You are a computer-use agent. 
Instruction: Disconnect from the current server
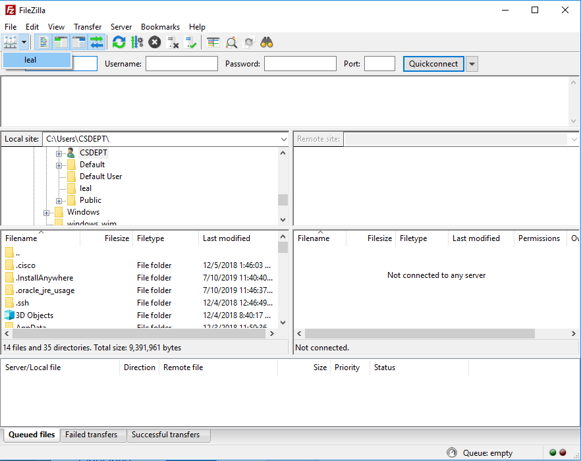tap(173, 42)
